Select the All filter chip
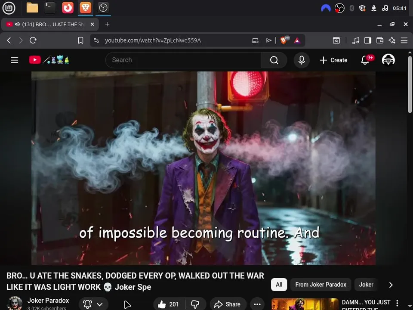Viewport: 413px width, 310px height. tap(279, 285)
